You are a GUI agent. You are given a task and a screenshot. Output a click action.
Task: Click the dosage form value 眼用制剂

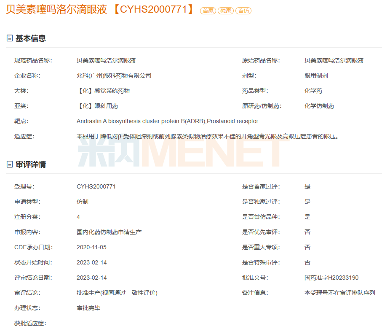316,76
